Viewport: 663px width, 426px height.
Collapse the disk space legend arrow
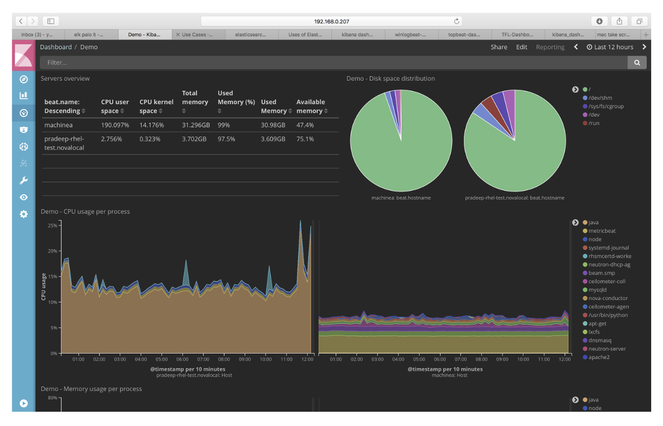coord(575,90)
